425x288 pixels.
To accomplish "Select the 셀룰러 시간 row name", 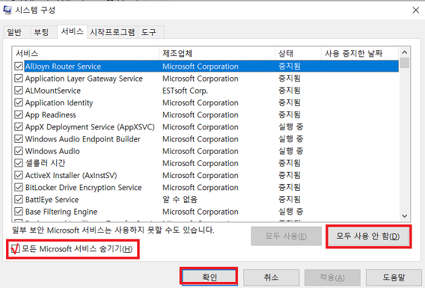I will point(46,163).
